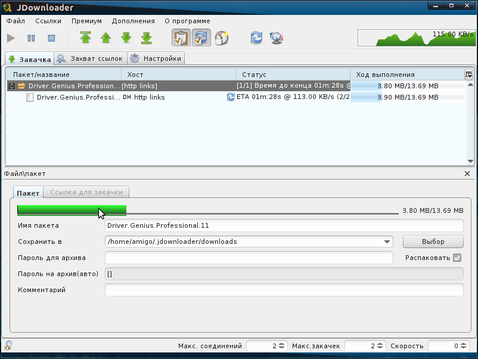Click the Пароль на архив(авто) field
478x359 pixels.
coord(284,274)
